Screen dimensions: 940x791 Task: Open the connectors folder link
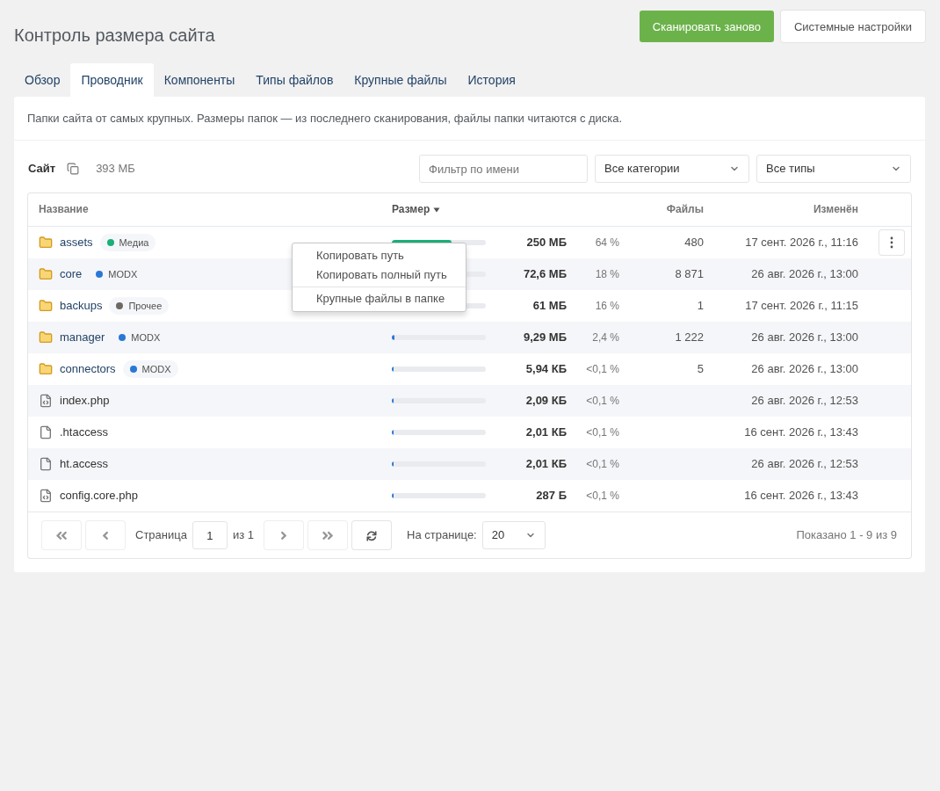(x=88, y=369)
